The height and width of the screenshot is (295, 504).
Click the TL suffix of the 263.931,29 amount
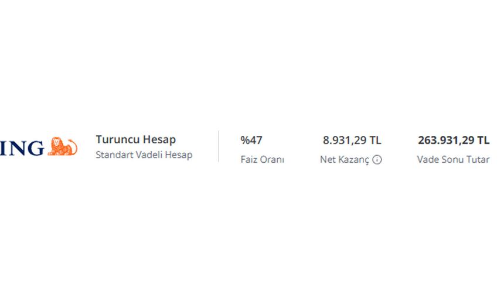click(483, 140)
